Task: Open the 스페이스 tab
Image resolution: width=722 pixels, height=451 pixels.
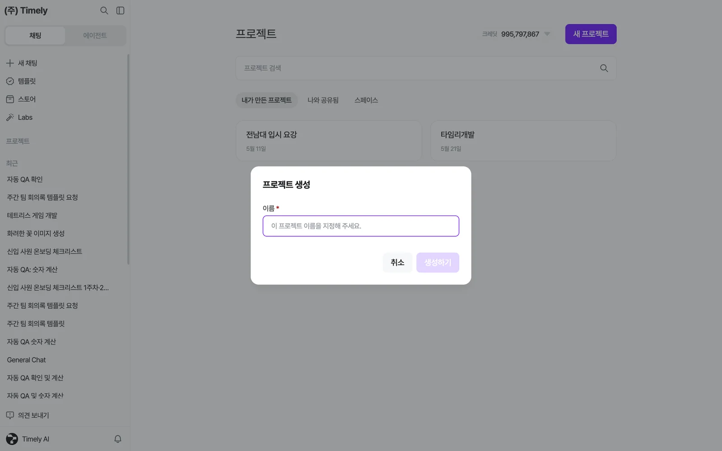Action: [x=366, y=100]
